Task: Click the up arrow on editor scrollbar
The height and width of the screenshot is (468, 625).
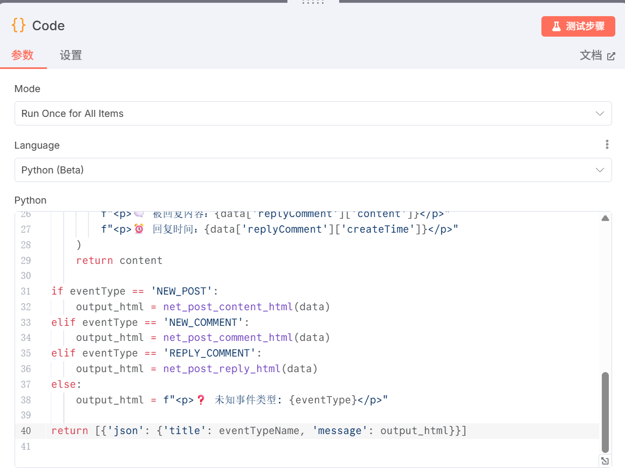Action: (x=605, y=218)
